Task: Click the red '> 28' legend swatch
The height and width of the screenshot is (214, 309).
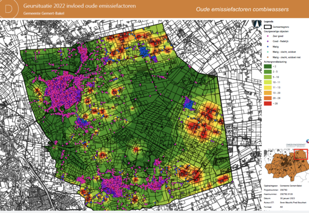Action: tap(268, 103)
